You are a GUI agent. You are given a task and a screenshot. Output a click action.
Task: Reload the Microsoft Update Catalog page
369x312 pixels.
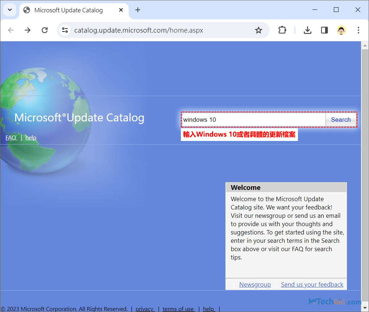[45, 30]
